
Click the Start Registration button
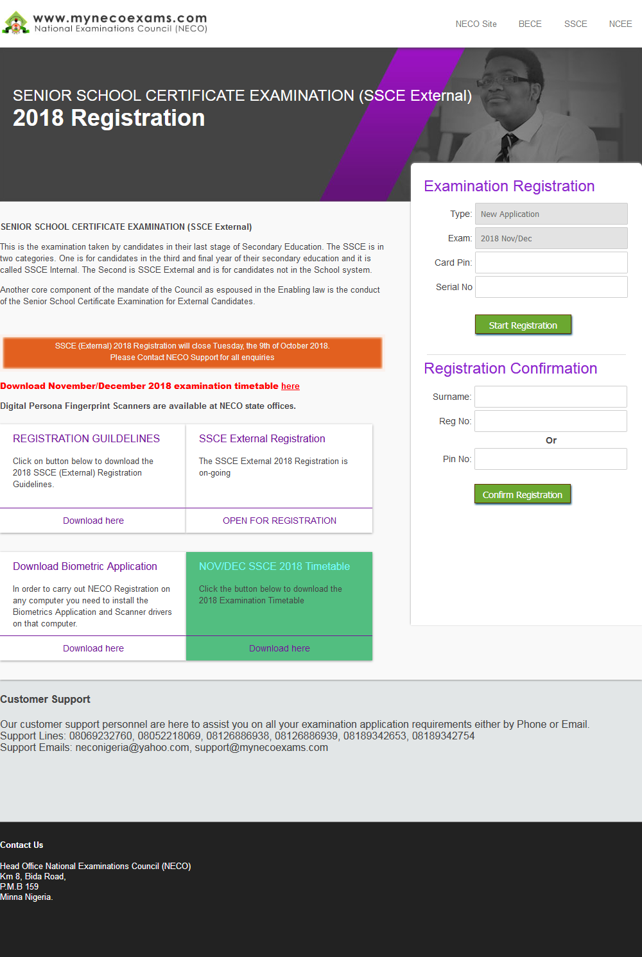(x=523, y=325)
